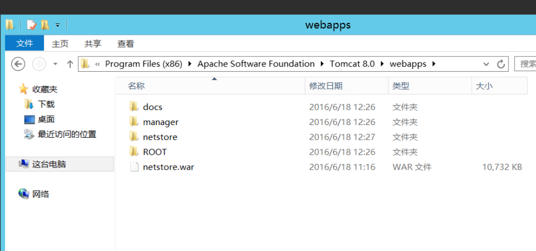
Task: Expand subfolders after webapps breadcrumb
Action: point(434,64)
